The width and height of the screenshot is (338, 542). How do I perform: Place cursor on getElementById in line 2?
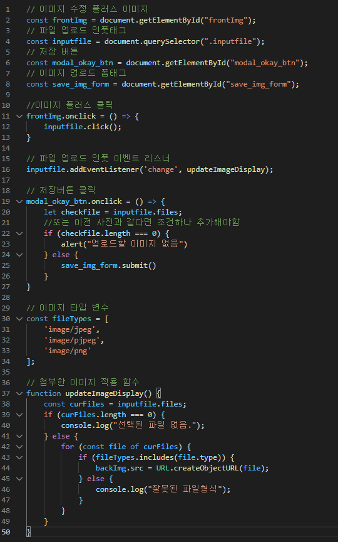coord(170,20)
